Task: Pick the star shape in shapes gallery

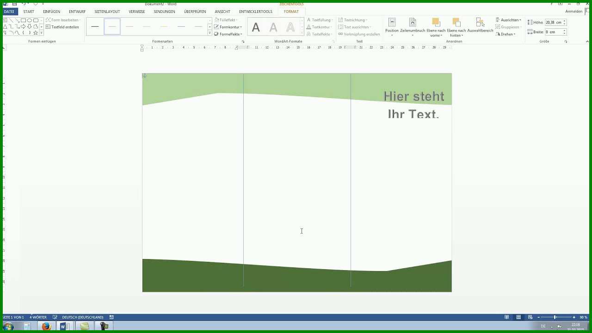Action: pyautogui.click(x=36, y=33)
